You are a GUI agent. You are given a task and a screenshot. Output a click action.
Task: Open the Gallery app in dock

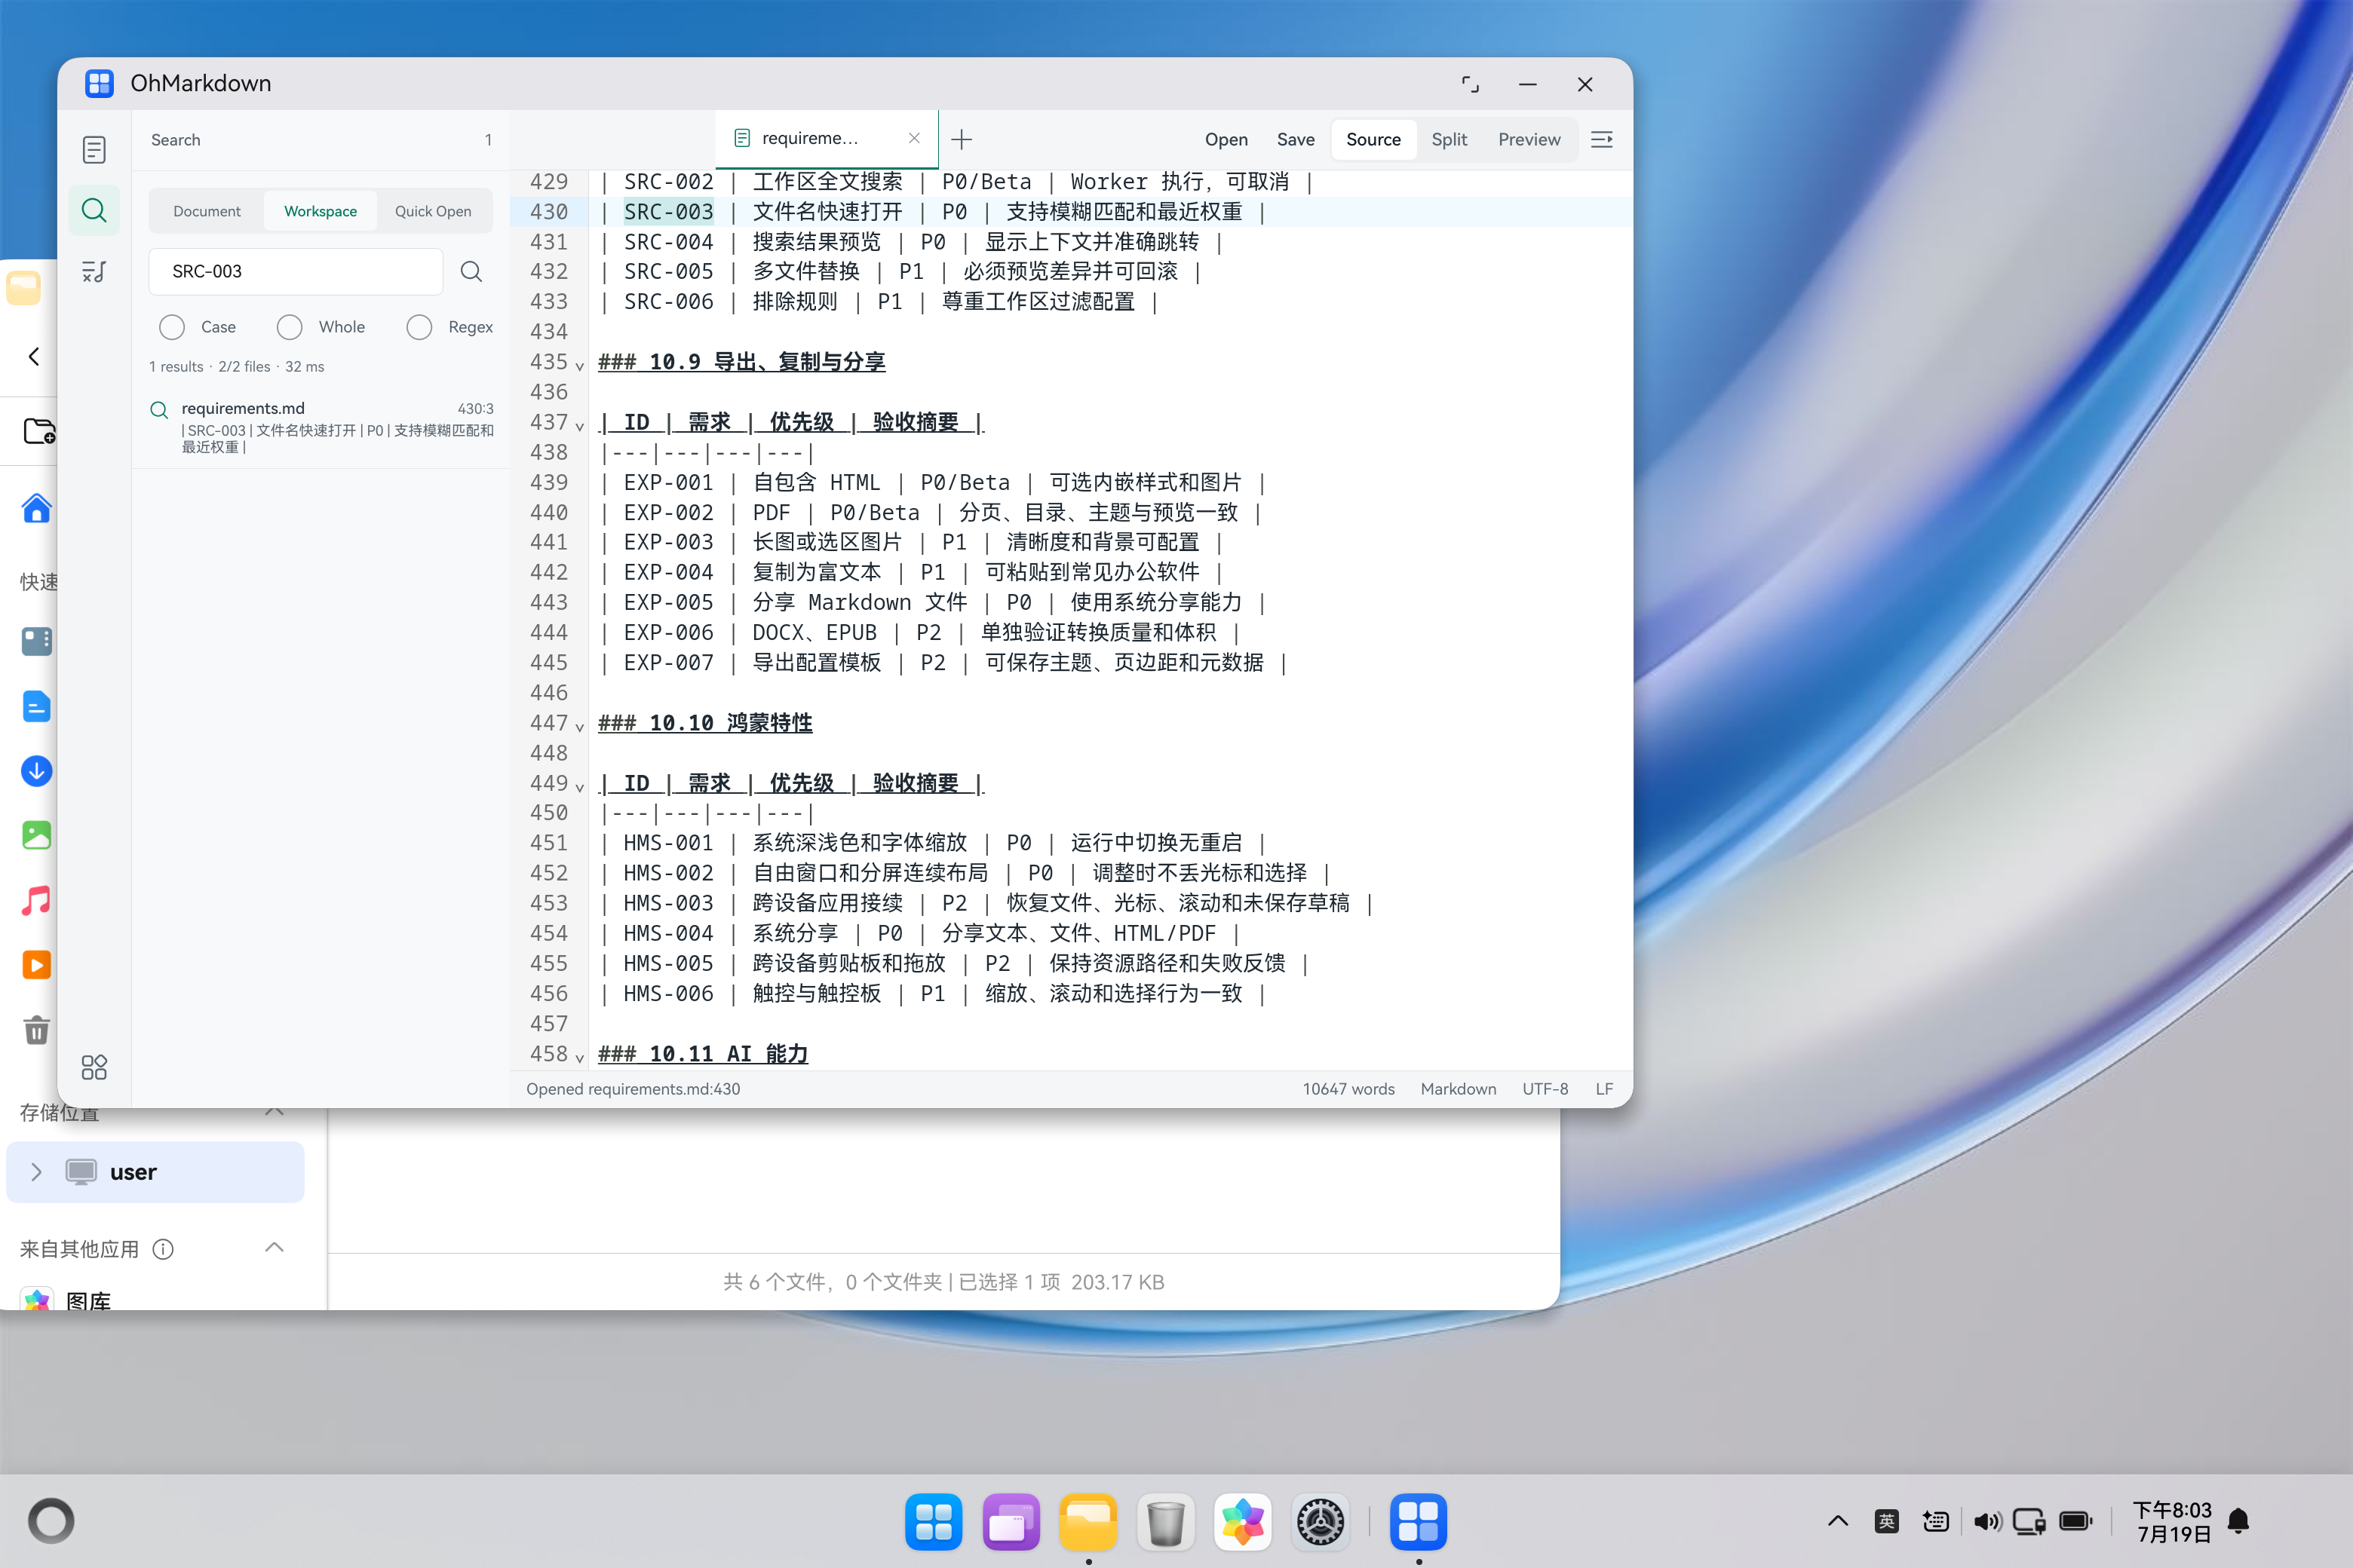click(1243, 1522)
